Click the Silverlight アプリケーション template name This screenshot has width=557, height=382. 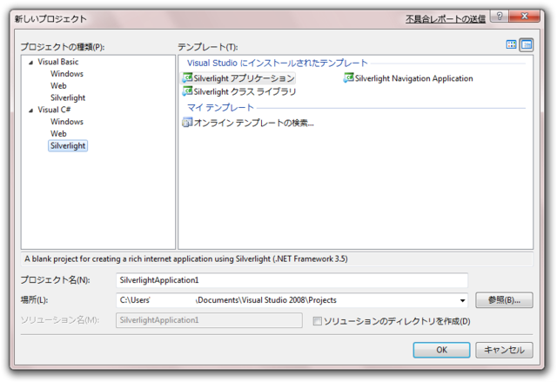244,78
